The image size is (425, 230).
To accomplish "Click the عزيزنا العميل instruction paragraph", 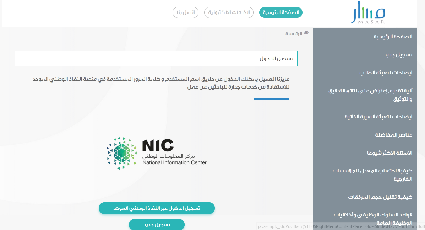I will 161,83.
